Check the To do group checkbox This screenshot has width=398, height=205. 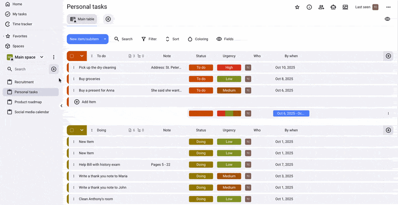click(x=72, y=56)
